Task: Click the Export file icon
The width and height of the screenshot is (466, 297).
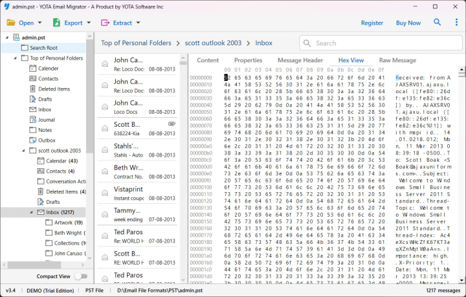Action: (56, 23)
